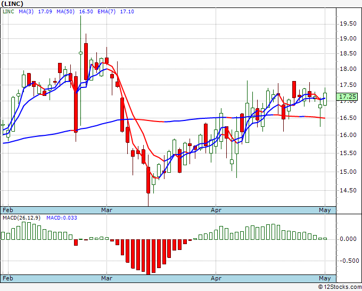Click the EMA(7) legend label

point(106,12)
